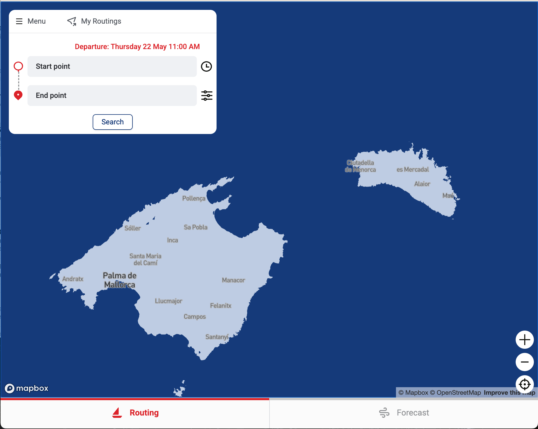Click Palma de Mallorca on map

point(120,280)
